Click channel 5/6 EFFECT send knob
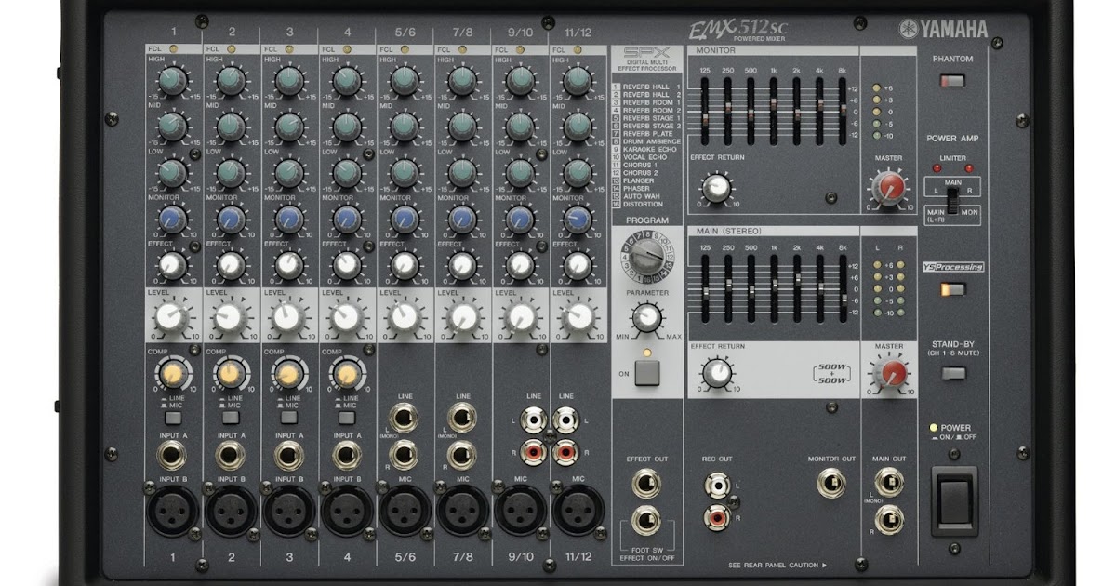The width and height of the screenshot is (1116, 586). click(404, 266)
